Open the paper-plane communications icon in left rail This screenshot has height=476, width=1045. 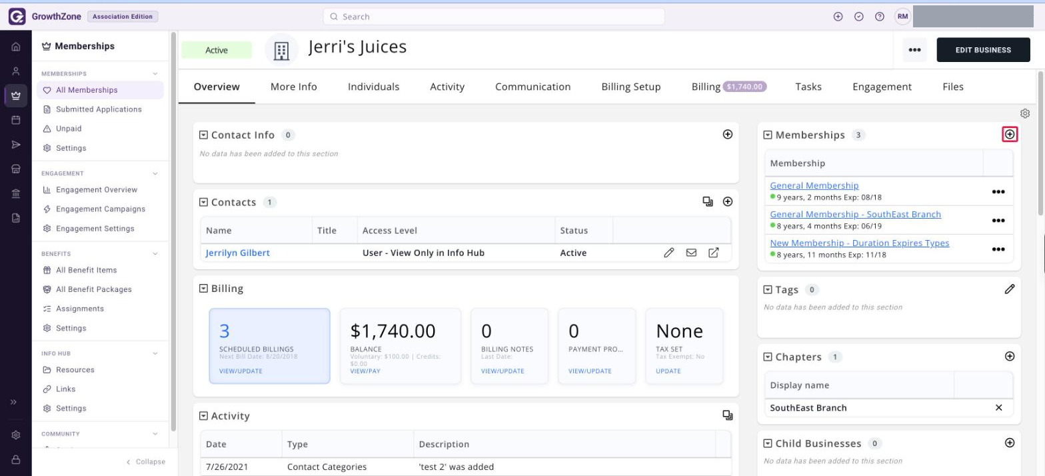point(16,145)
